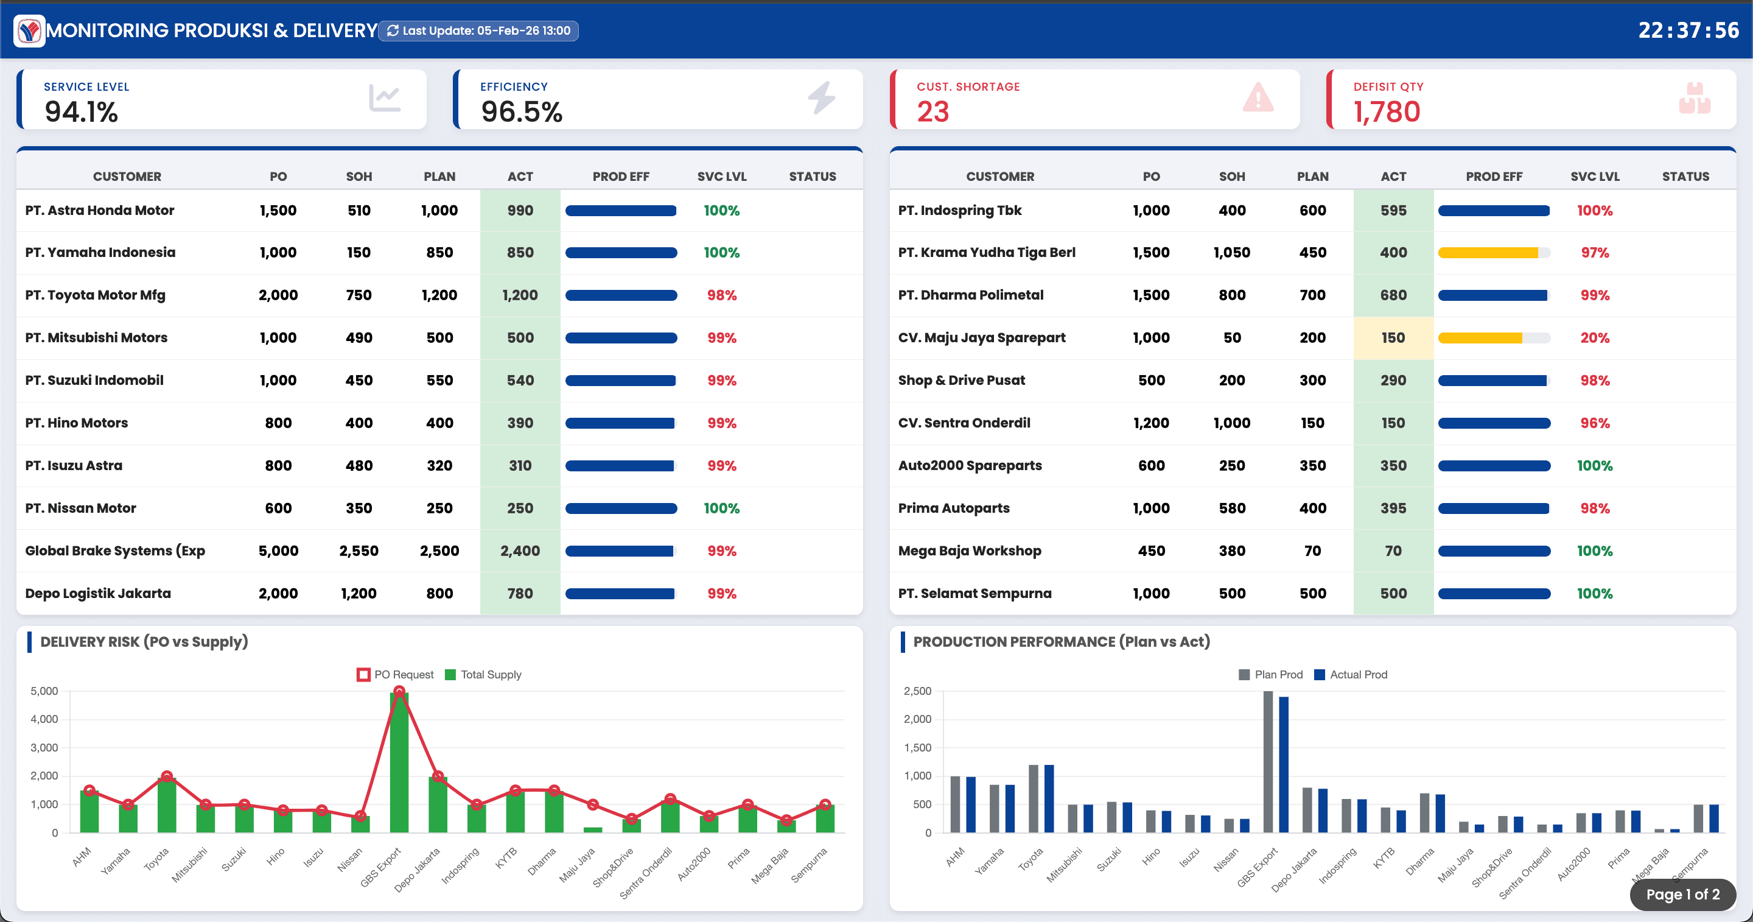Select the PT. Suzuki Indomobil customer name

pyautogui.click(x=94, y=381)
